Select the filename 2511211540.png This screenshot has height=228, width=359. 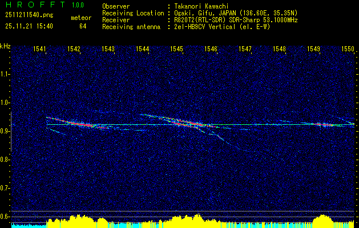click(29, 15)
